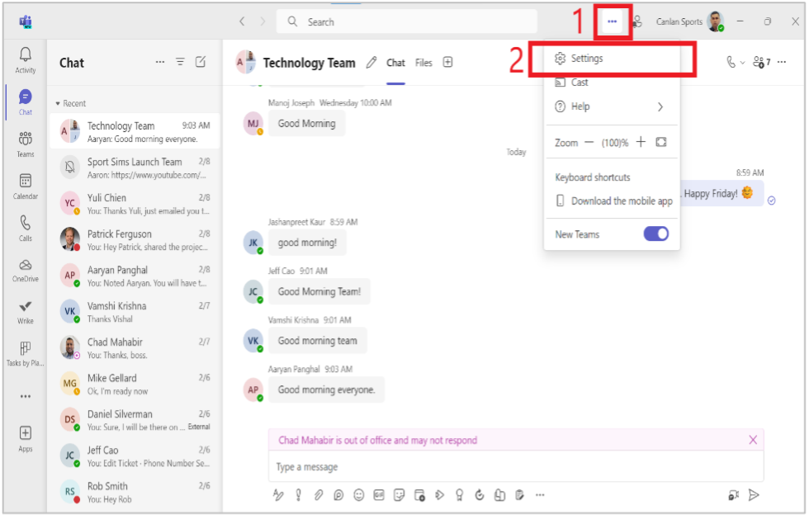Dismiss the out of office notice
This screenshot has width=809, height=519.
click(753, 440)
